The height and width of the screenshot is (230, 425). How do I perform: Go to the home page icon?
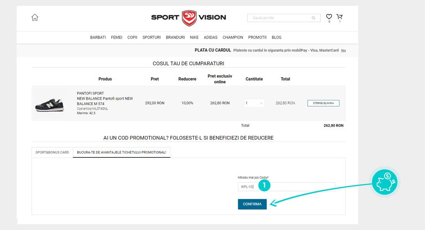point(35,17)
